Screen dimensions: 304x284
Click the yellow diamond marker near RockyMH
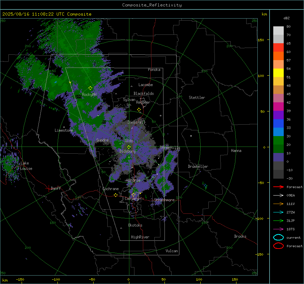tap(90, 88)
